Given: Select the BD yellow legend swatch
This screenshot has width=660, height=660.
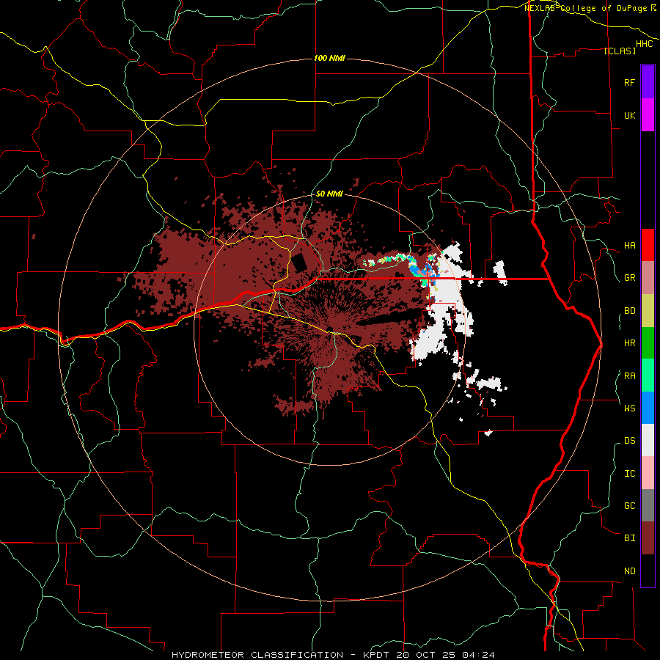Looking at the screenshot, I should [x=648, y=311].
